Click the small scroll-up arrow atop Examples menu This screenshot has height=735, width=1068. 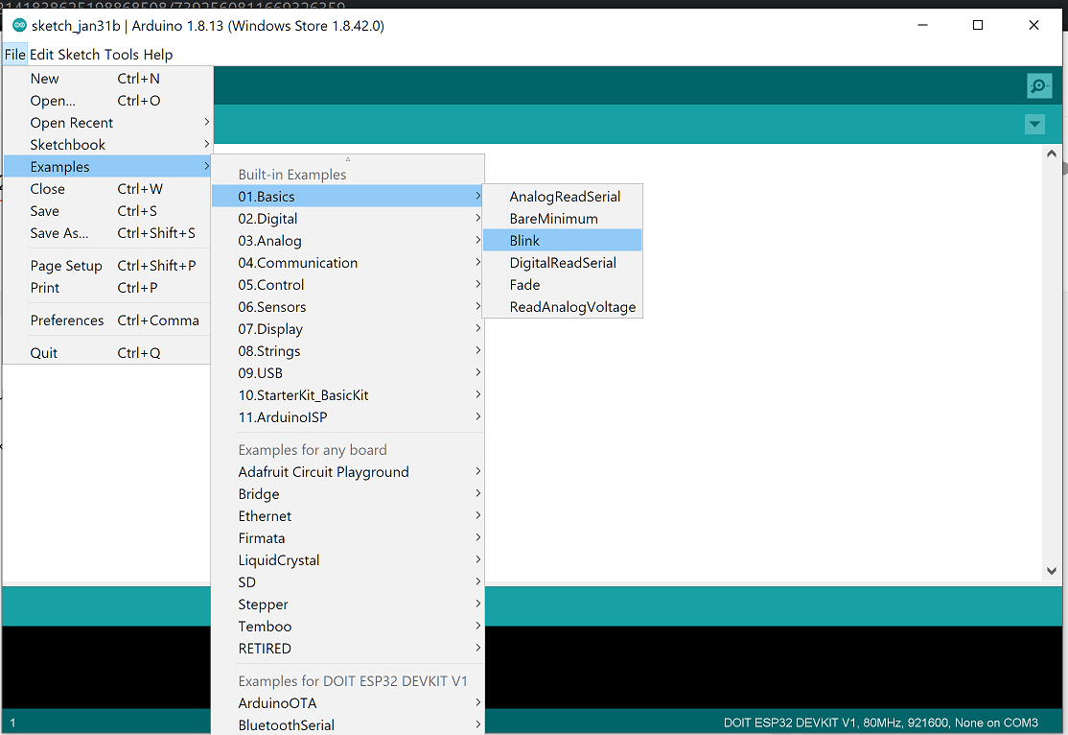tap(347, 159)
